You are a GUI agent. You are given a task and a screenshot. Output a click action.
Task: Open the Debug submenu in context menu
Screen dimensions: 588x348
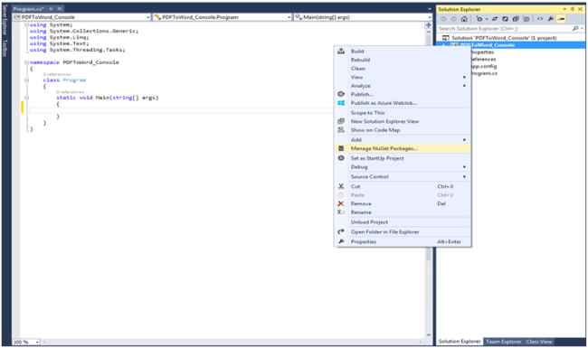pos(403,167)
